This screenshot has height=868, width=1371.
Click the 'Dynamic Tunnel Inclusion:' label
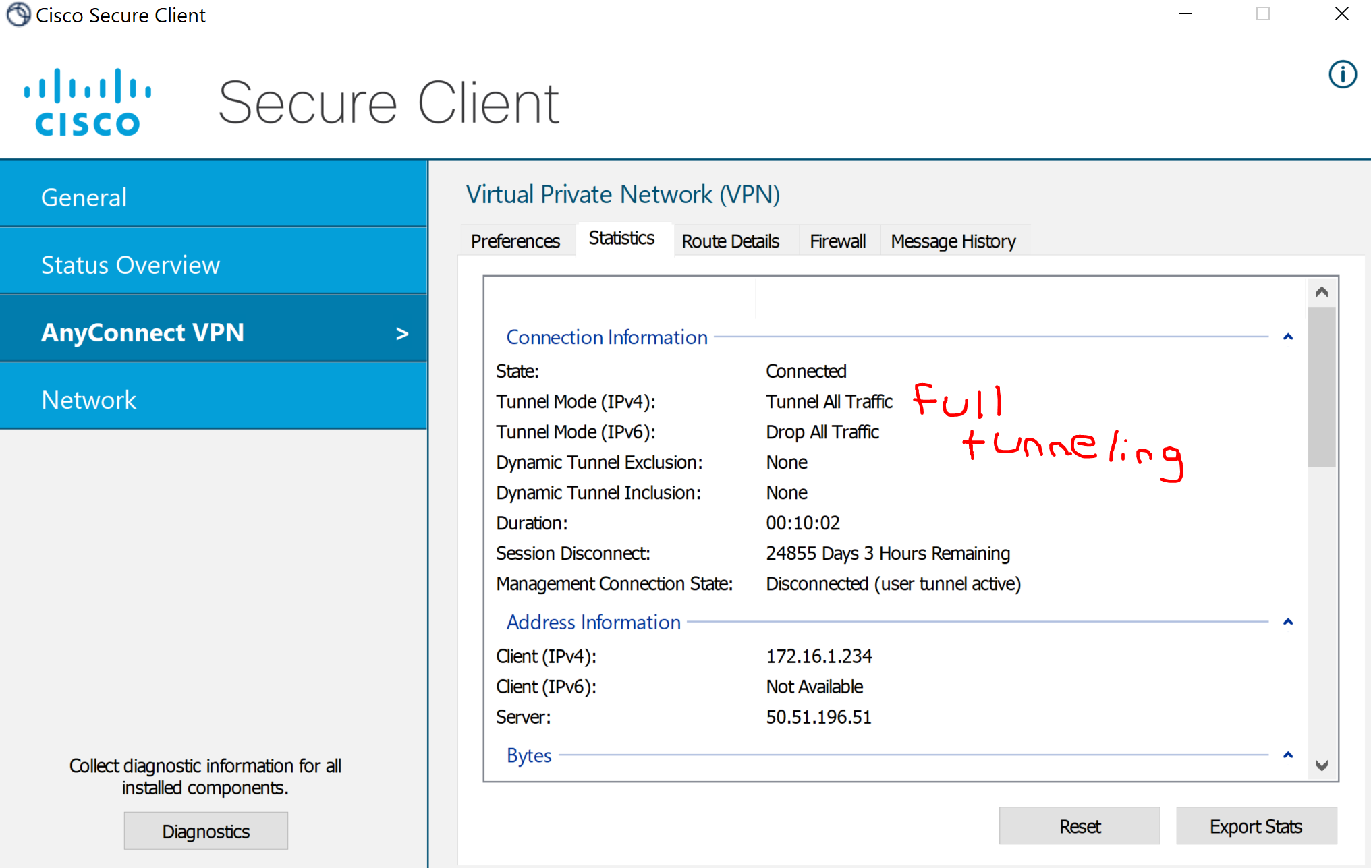(x=598, y=492)
